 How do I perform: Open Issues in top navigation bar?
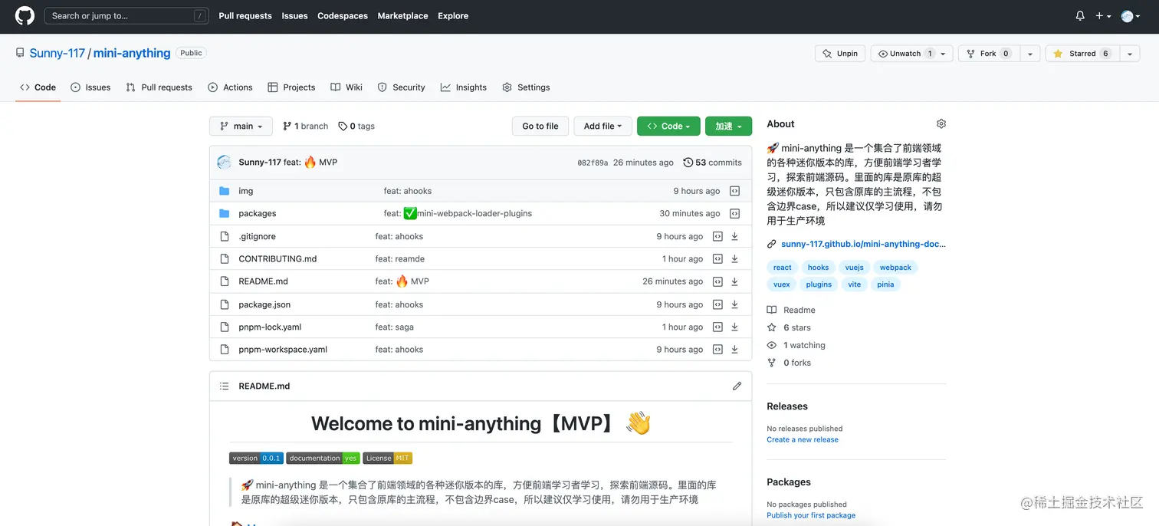pyautogui.click(x=294, y=15)
